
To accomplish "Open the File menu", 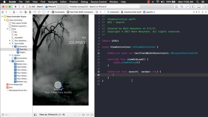I will tap(21, 2).
